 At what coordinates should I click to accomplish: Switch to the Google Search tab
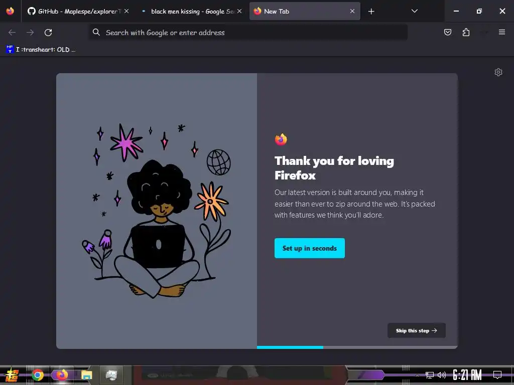point(191,11)
